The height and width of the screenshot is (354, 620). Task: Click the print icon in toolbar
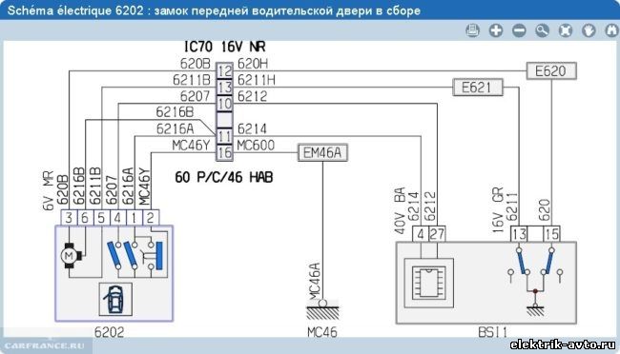pos(472,30)
